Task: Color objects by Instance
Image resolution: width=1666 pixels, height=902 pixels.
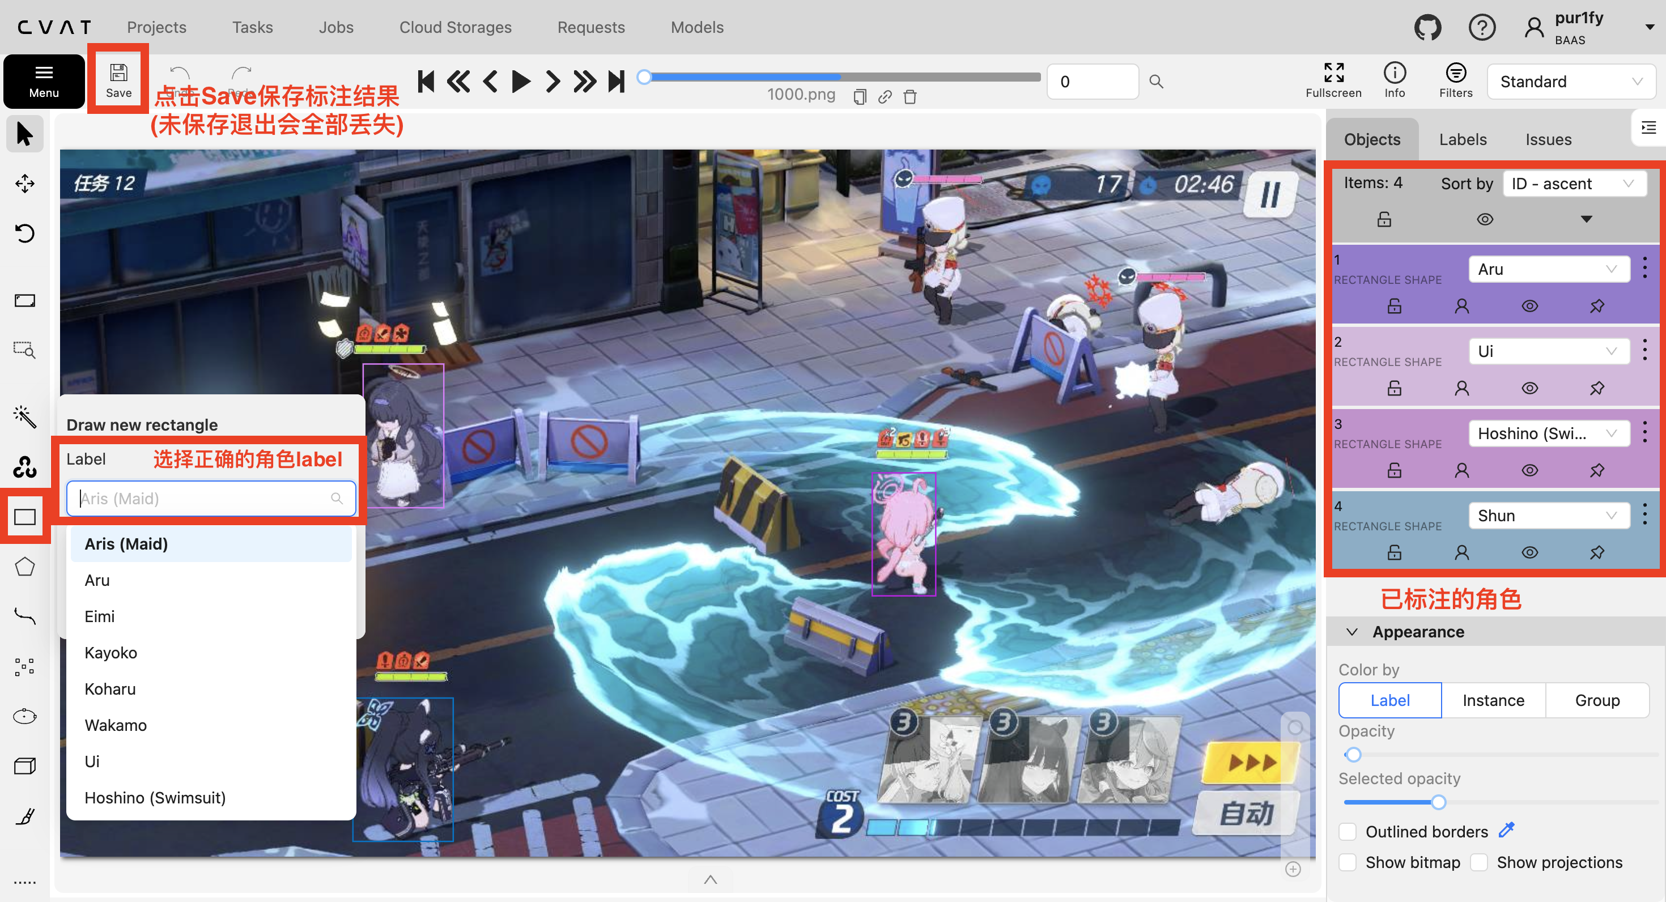Action: 1493,700
